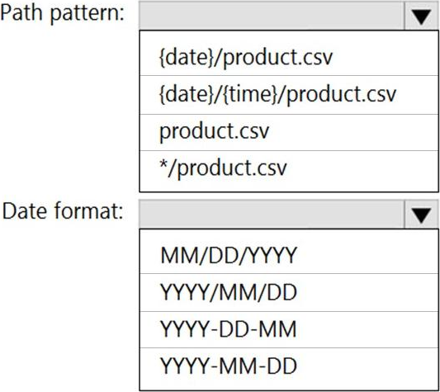Select YYYY/MM/DD date format option

coord(289,292)
